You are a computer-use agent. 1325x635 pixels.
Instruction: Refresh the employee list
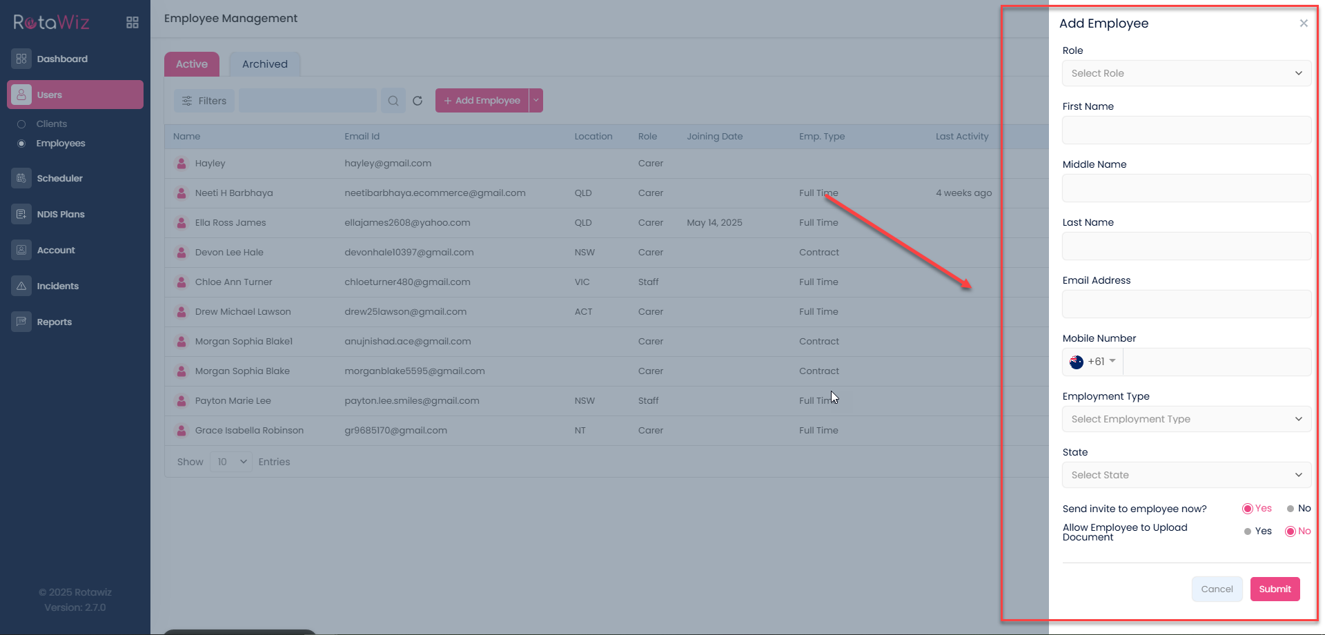(x=418, y=101)
